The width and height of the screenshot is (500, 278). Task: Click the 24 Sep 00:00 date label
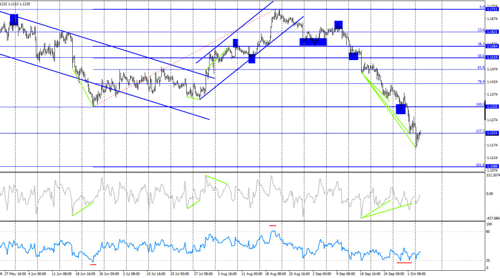[393, 274]
